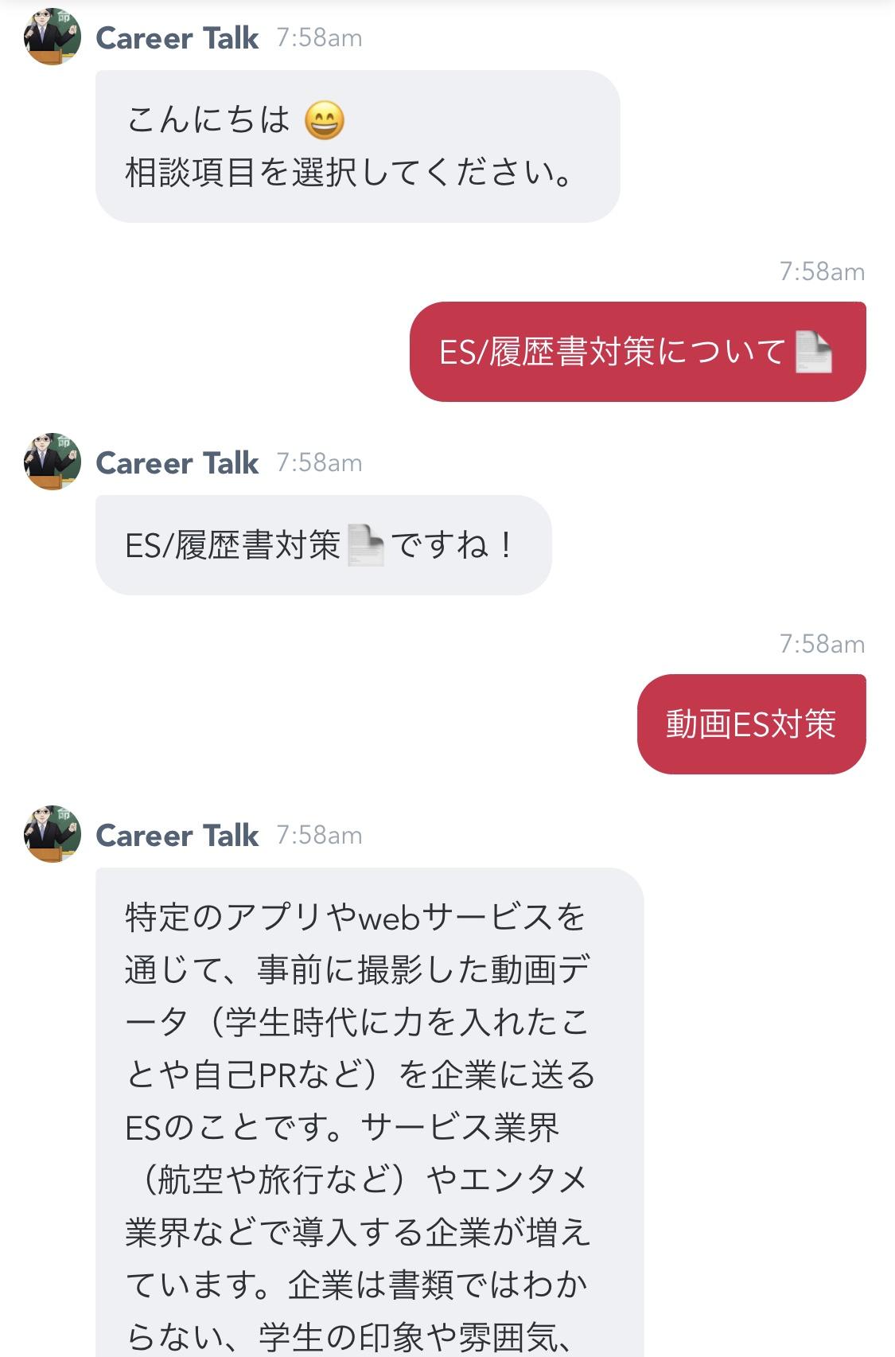Click the second Career Talk sender name
Screen dimensions: 895x1357
(x=177, y=462)
